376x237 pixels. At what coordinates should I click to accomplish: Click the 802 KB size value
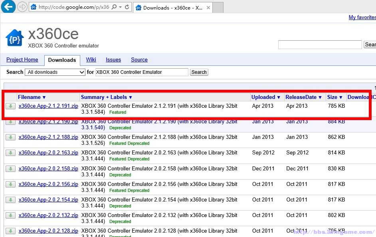pos(336,215)
